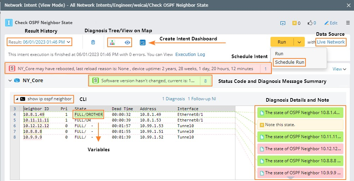Select Schedule Run from the menu

pos(289,62)
